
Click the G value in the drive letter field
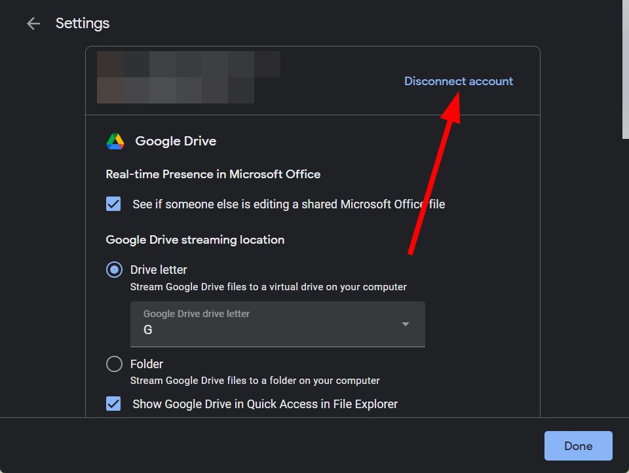point(147,330)
